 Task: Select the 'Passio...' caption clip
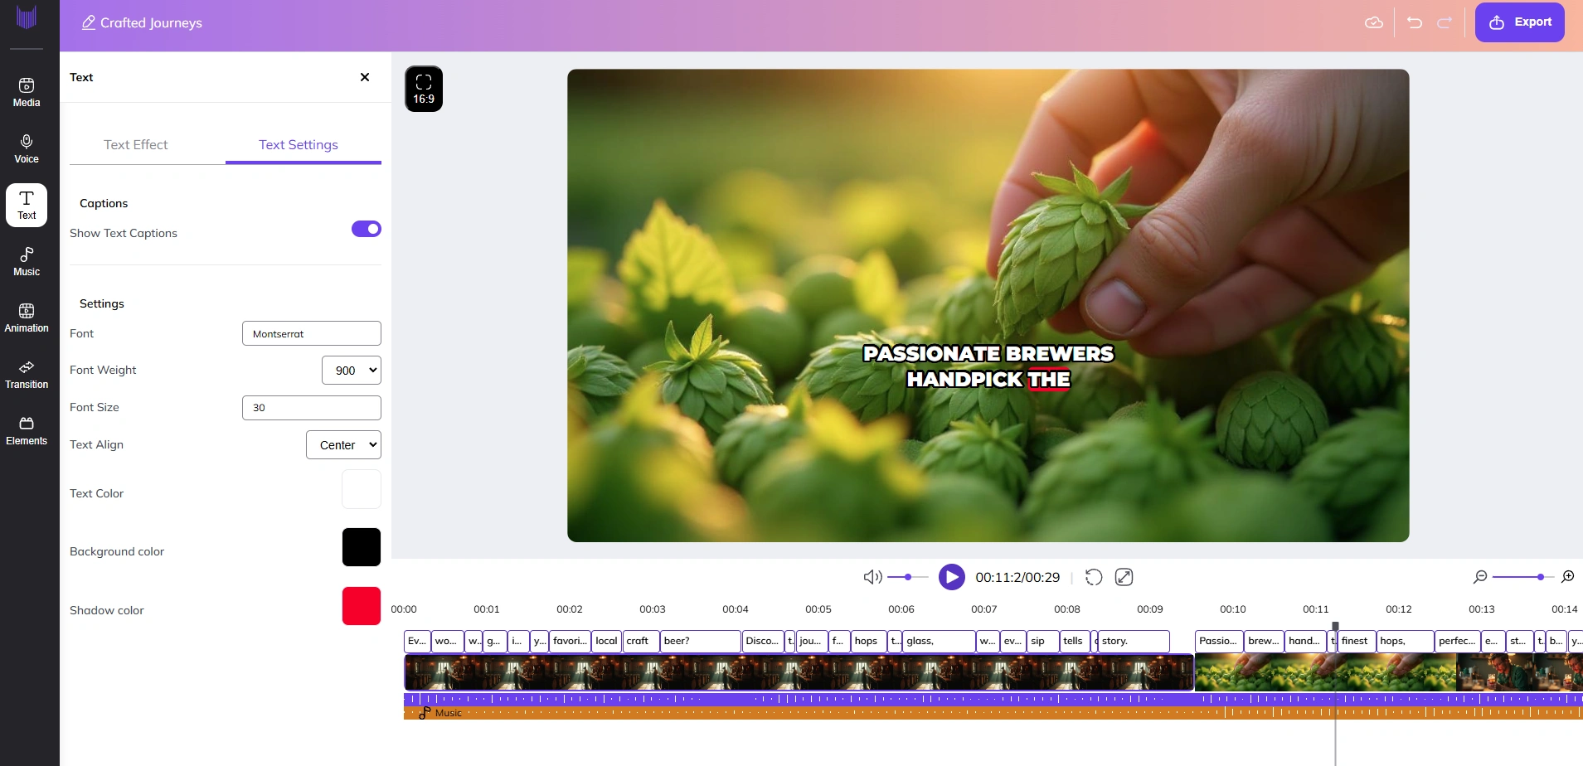coord(1219,642)
